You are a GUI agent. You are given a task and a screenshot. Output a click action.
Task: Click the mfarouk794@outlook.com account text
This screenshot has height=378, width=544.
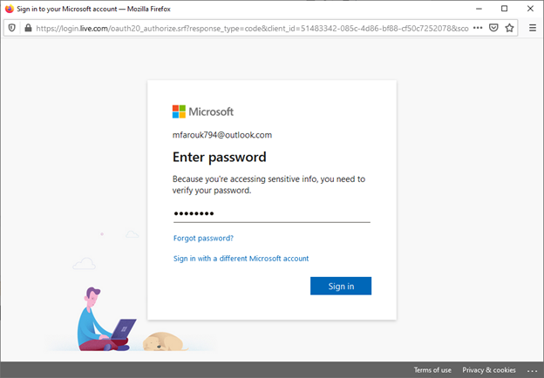[x=222, y=135]
